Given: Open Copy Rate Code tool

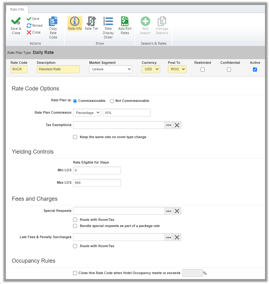Looking at the screenshot, I should [x=53, y=28].
